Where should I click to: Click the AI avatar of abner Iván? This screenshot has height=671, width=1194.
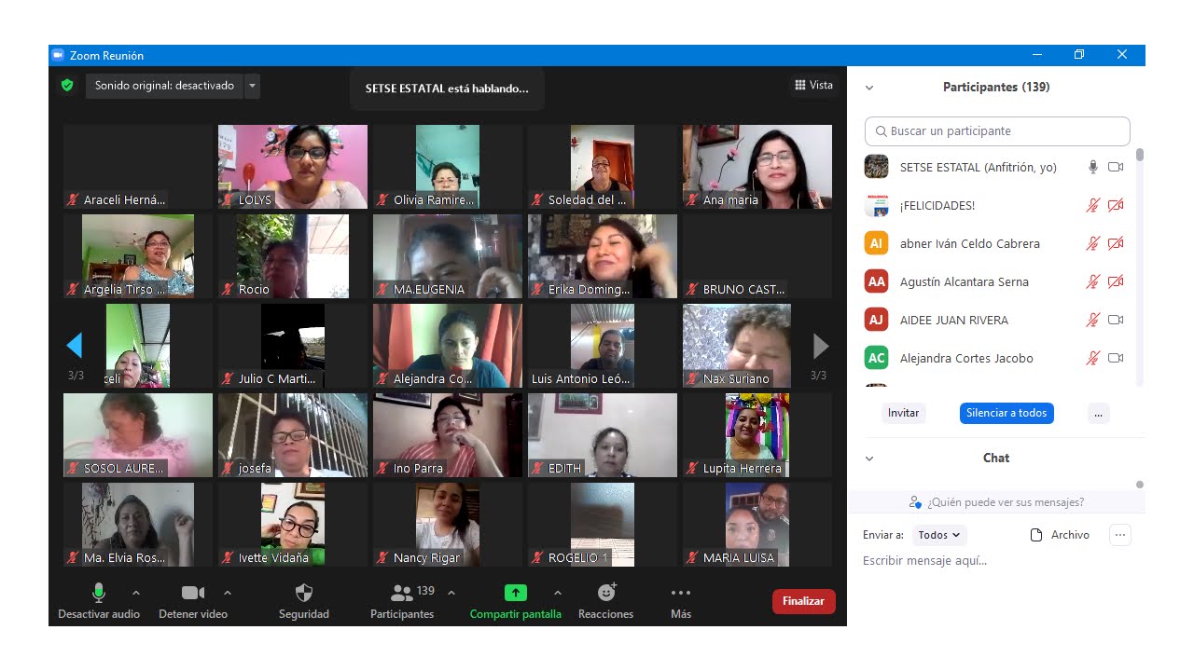(876, 243)
